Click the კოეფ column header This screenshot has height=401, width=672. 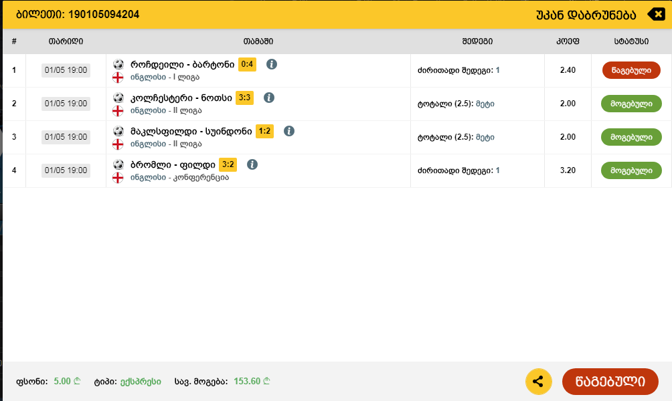click(x=568, y=41)
